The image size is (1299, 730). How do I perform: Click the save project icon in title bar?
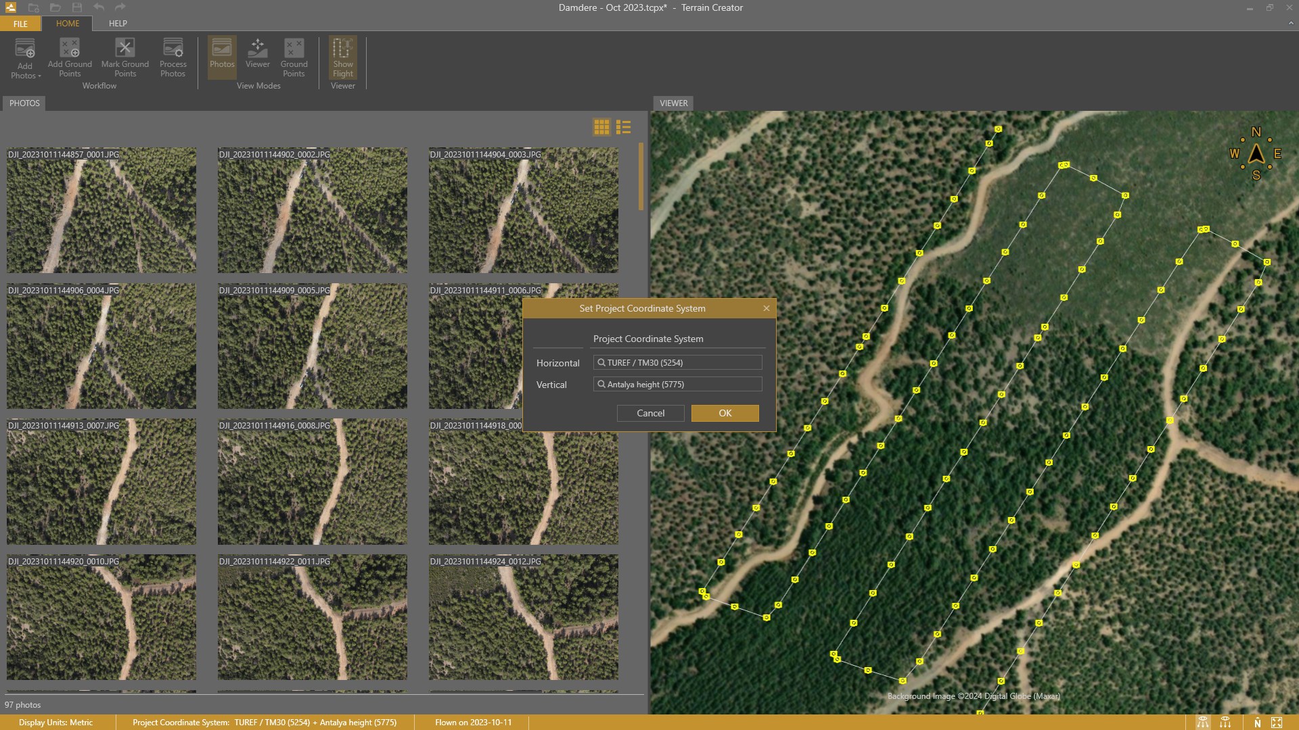(77, 7)
